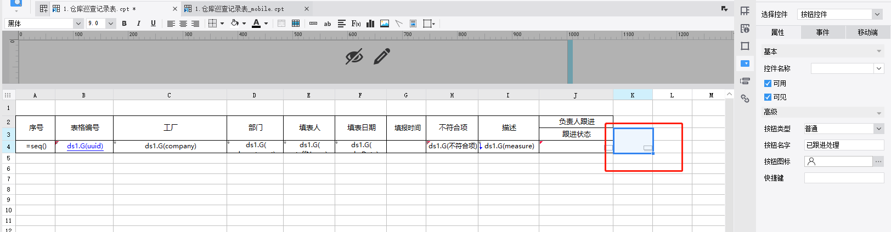Open hyperlink panel in sidebar

coord(745,98)
